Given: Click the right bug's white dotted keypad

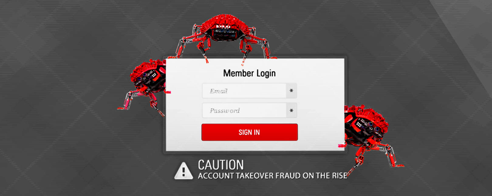Looking at the screenshot, I should pos(359,124).
